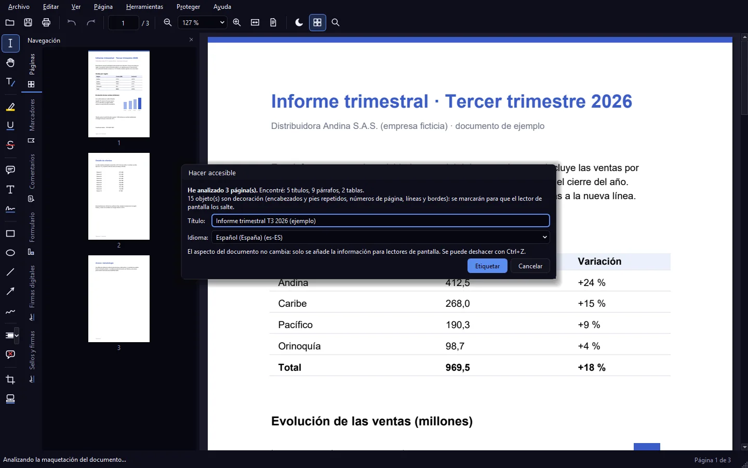Select the text cursor tool
The height and width of the screenshot is (468, 748).
click(x=10, y=43)
